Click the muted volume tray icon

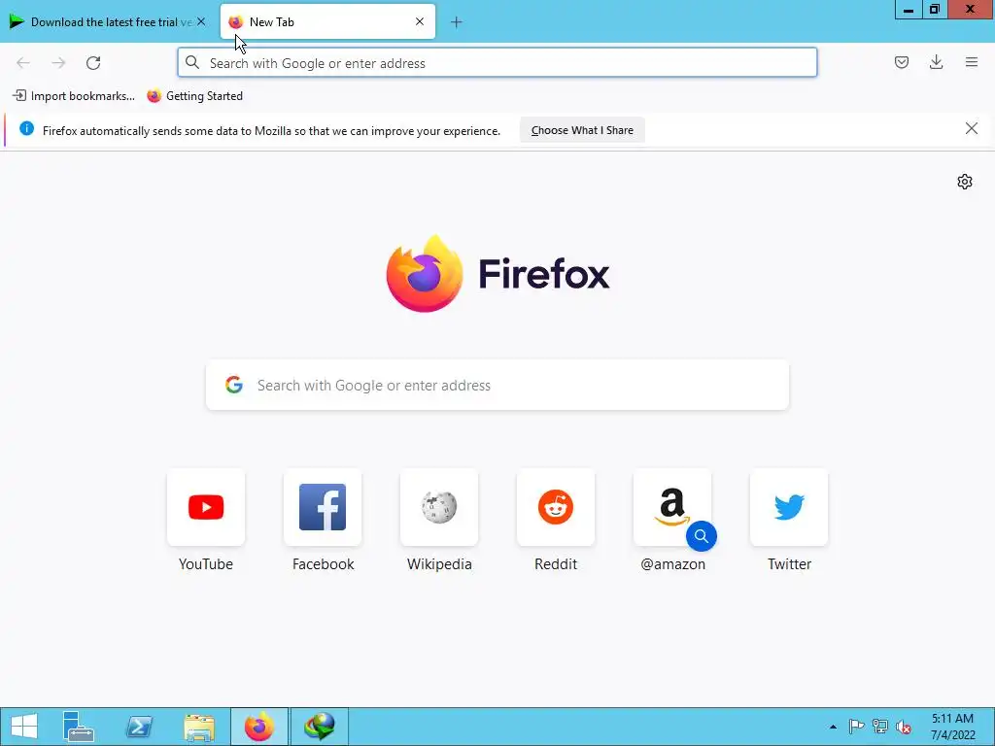coord(903,727)
